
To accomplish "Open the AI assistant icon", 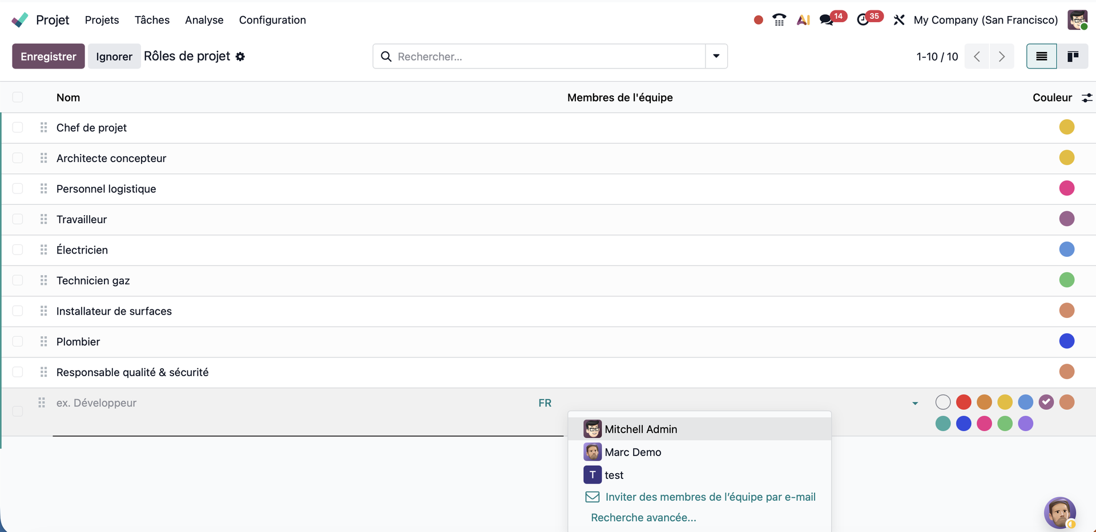I will (x=803, y=20).
